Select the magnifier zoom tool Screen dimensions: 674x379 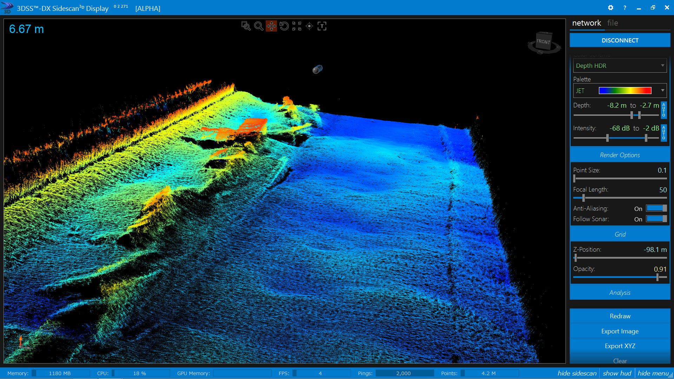click(x=259, y=26)
